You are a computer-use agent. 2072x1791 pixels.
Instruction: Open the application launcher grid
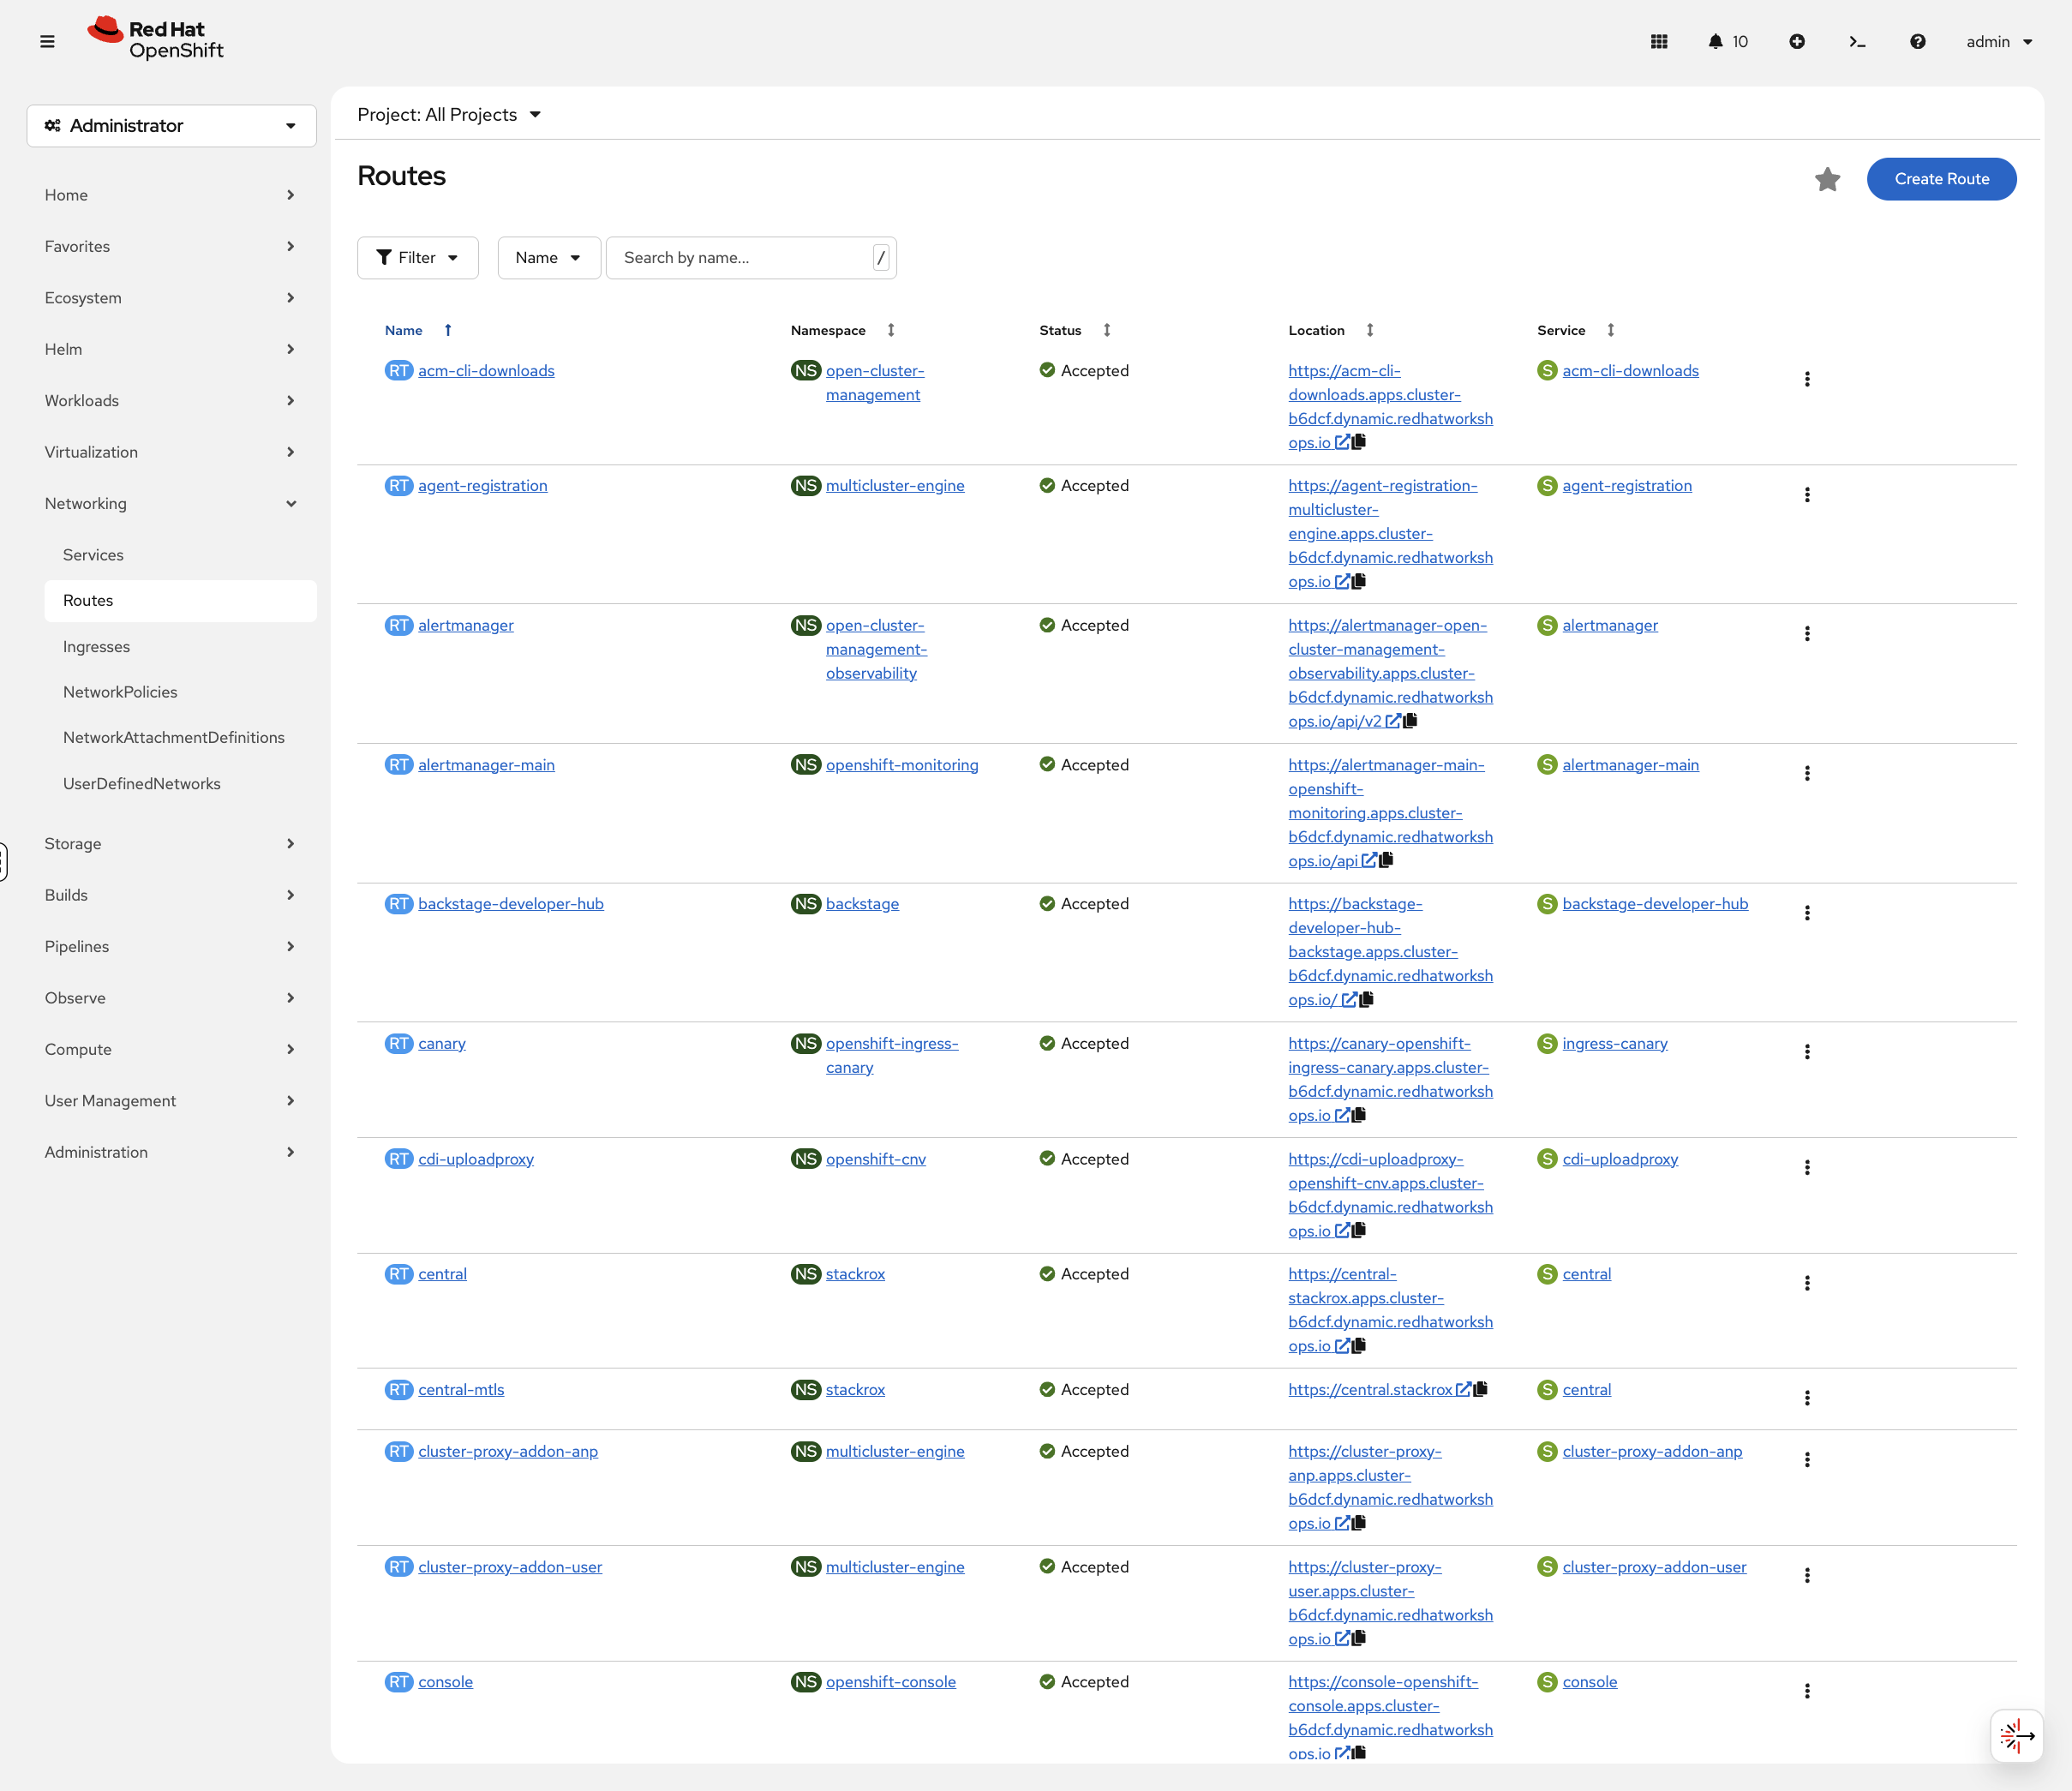pos(1658,41)
